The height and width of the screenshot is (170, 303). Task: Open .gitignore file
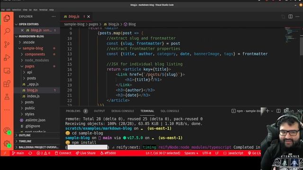37,126
